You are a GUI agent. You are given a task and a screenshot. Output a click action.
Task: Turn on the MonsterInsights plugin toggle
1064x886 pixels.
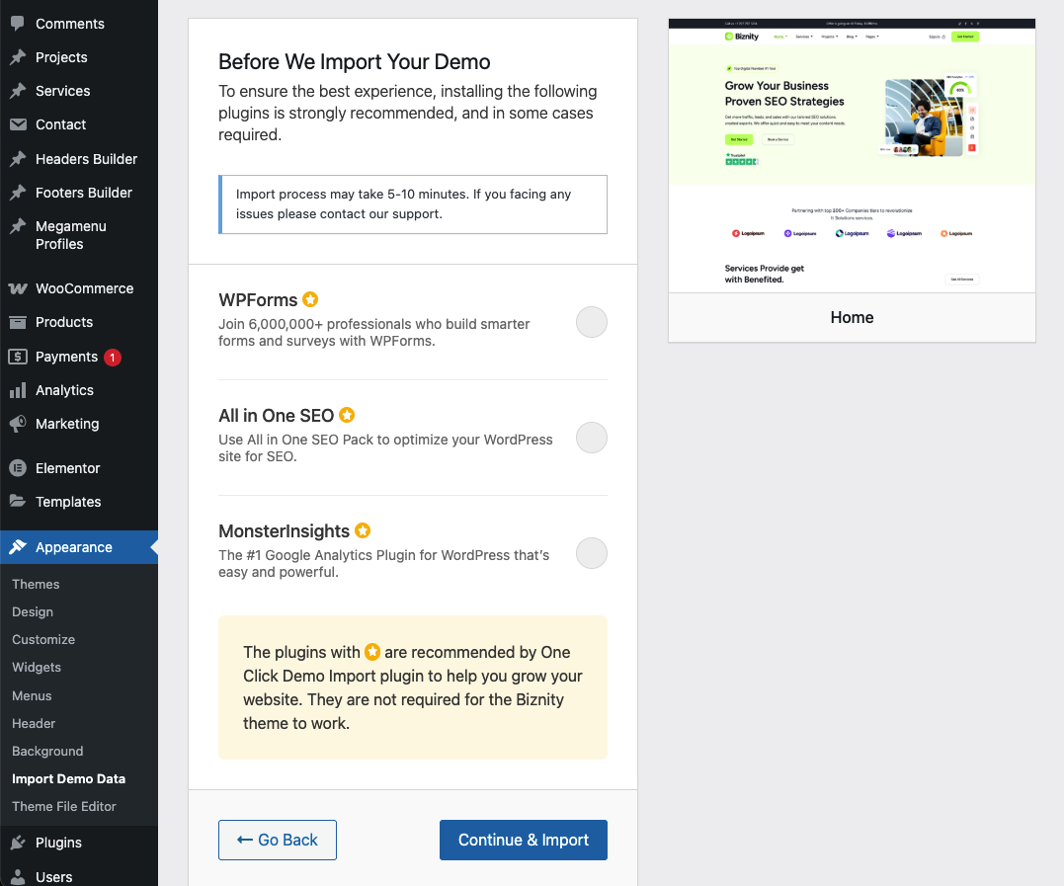(591, 553)
